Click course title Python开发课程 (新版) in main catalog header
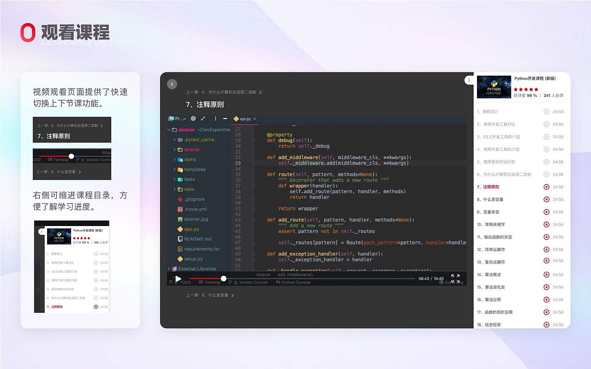Viewport: 591px width, 369px height. 535,79
